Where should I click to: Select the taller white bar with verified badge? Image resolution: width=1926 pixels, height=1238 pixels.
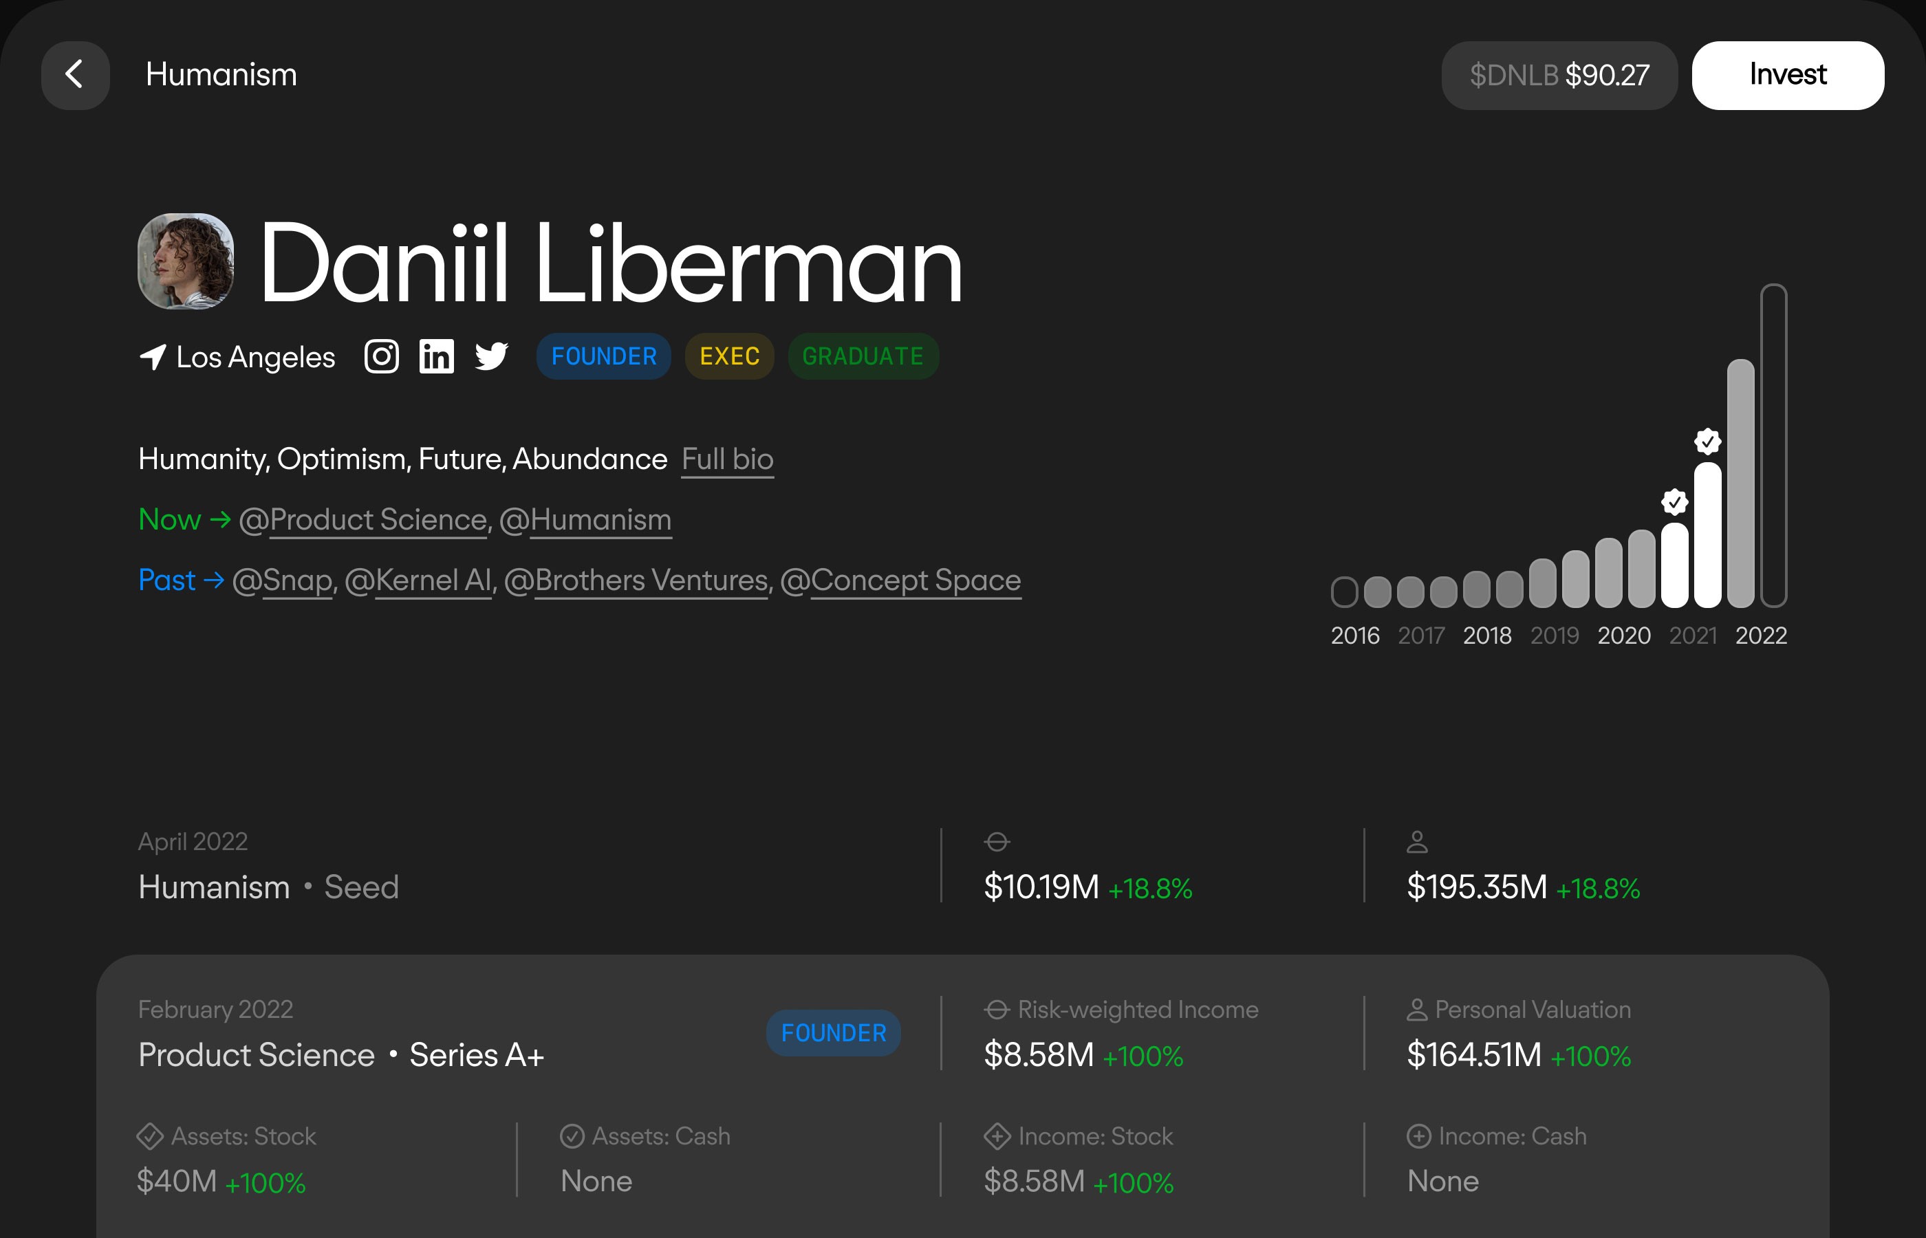tap(1707, 534)
